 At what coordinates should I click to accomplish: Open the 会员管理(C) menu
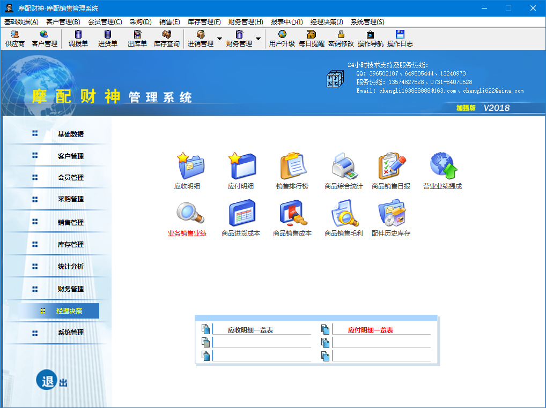105,22
